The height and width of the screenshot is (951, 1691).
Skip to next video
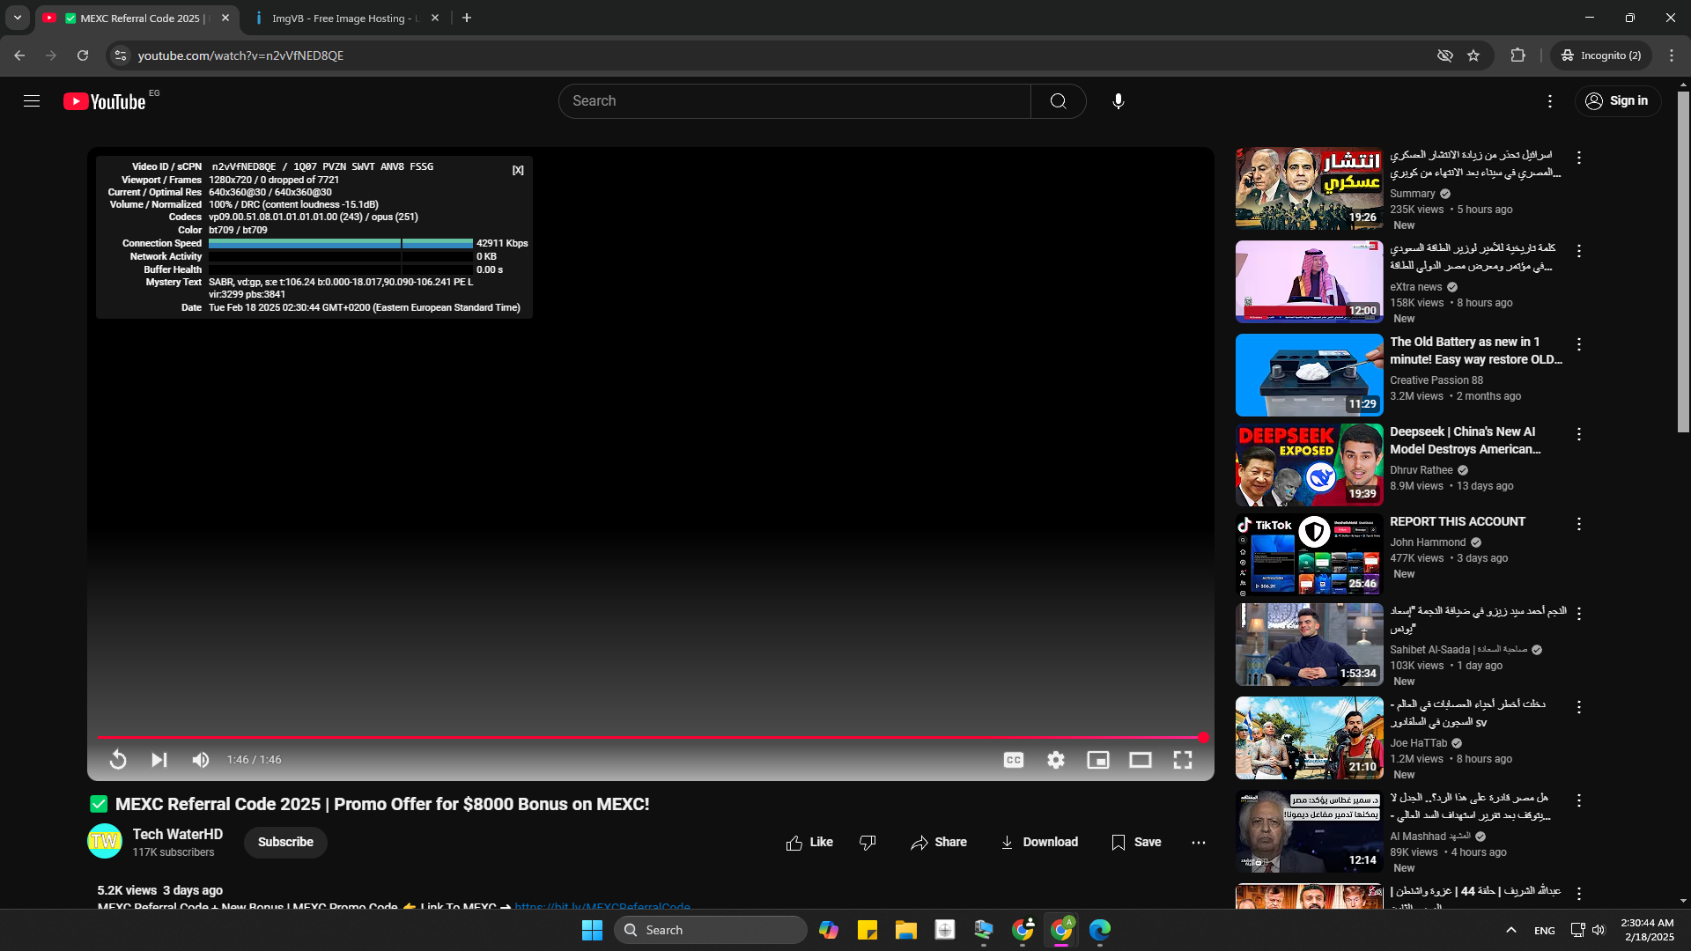(x=159, y=760)
